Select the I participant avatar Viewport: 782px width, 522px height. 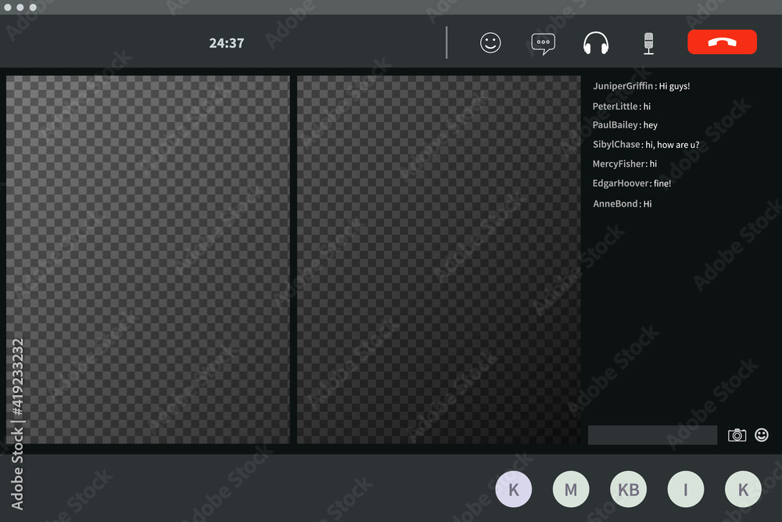click(x=686, y=489)
